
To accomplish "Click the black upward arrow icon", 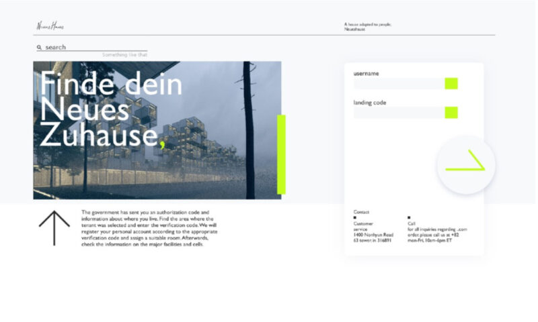I will click(54, 228).
